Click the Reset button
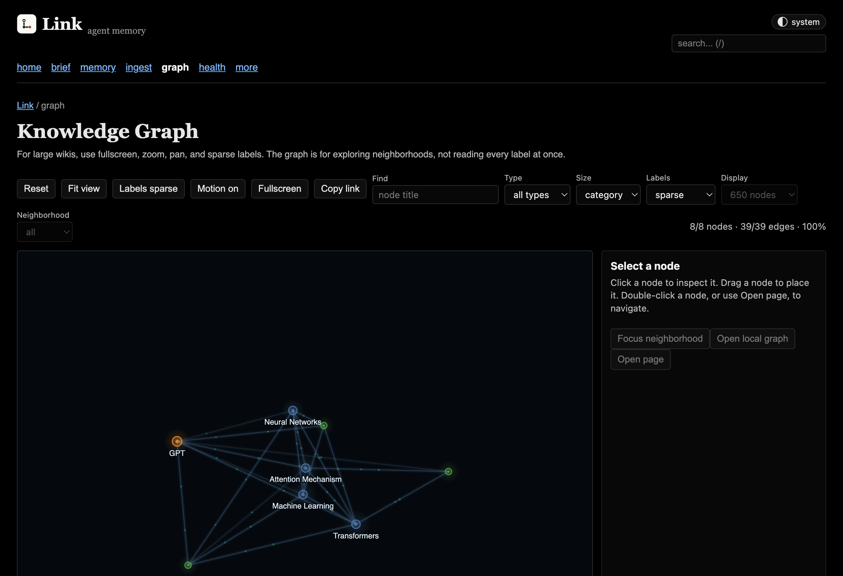This screenshot has width=843, height=576. click(36, 189)
